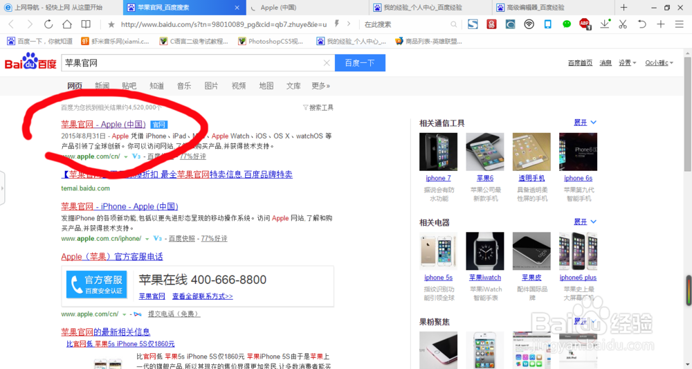
Task: Open the downloads arrow icon
Action: 605,24
